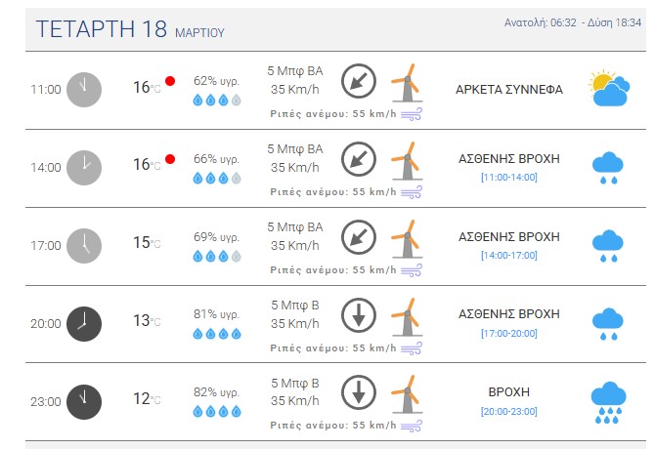Click the 20:00 dark clock icon
This screenshot has height=449, width=655.
point(83,323)
